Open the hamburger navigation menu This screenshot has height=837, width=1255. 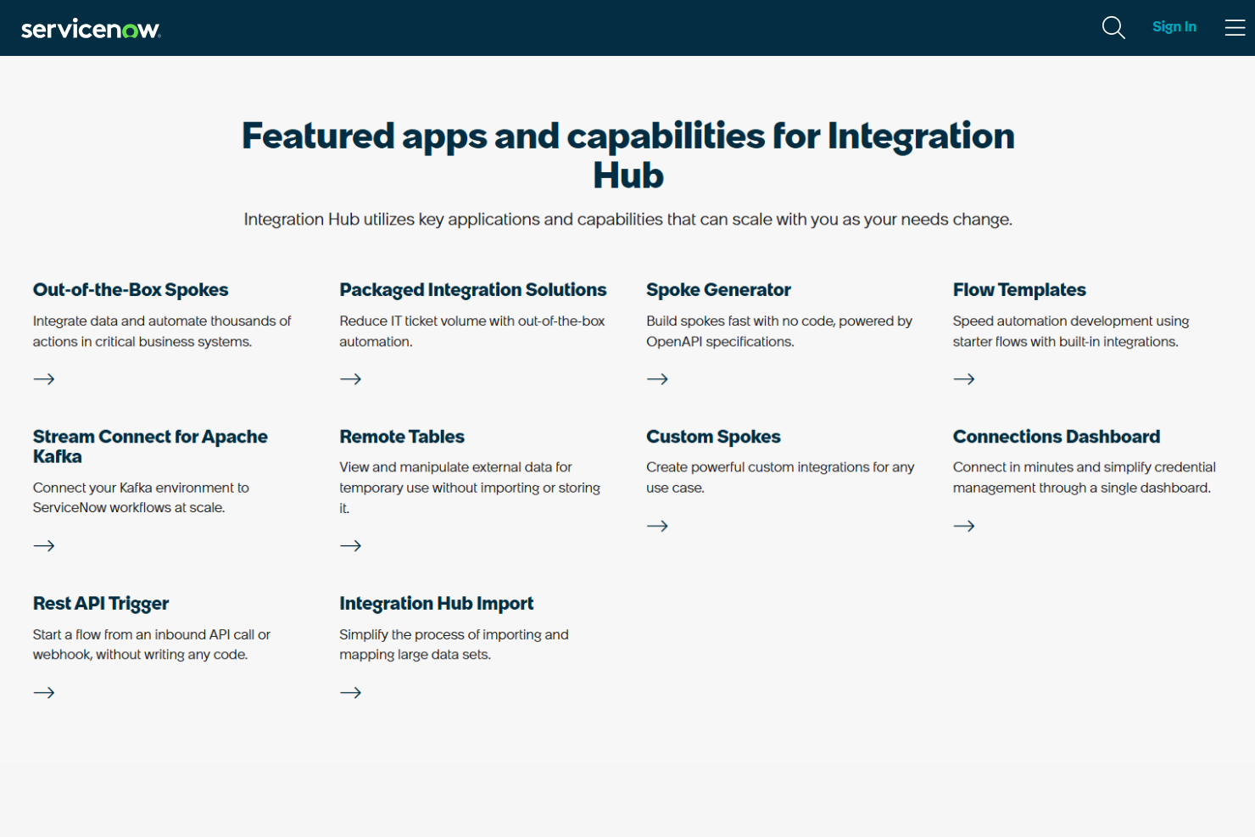[x=1235, y=27]
